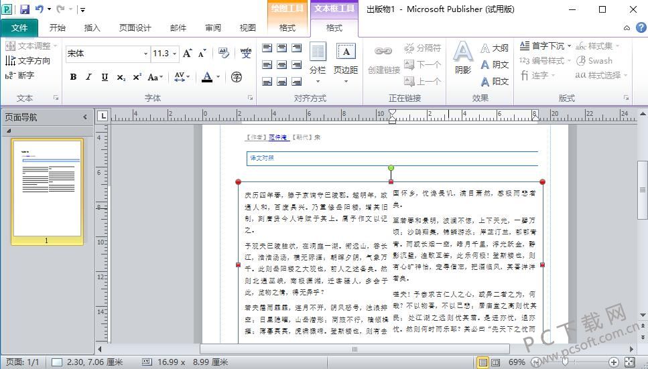648x369 pixels.
Task: Insert enclosed character (字 in circle)
Action: pos(237,77)
